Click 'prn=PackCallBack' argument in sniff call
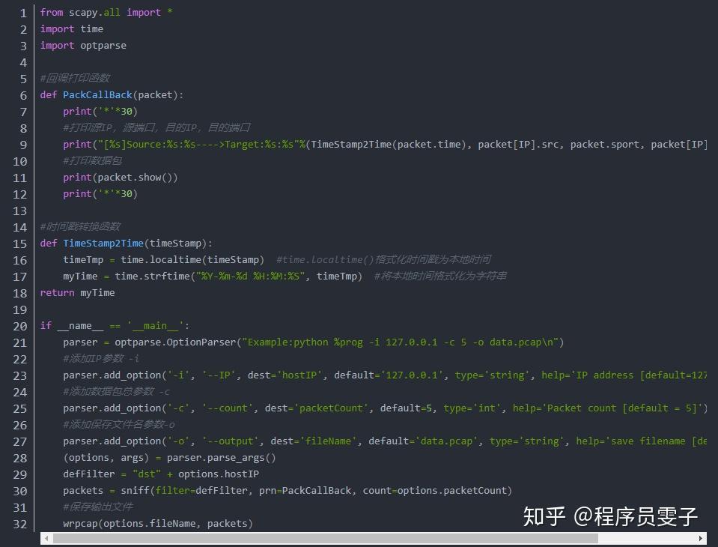 305,491
